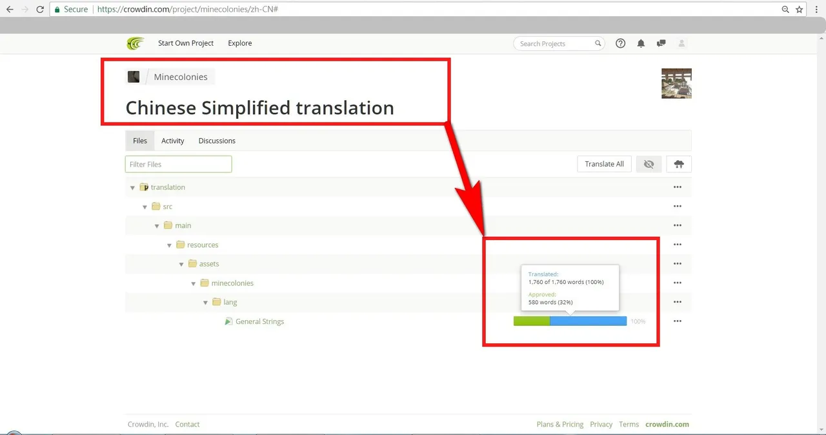Click the translation root folder icon
This screenshot has width=826, height=435.
144,187
